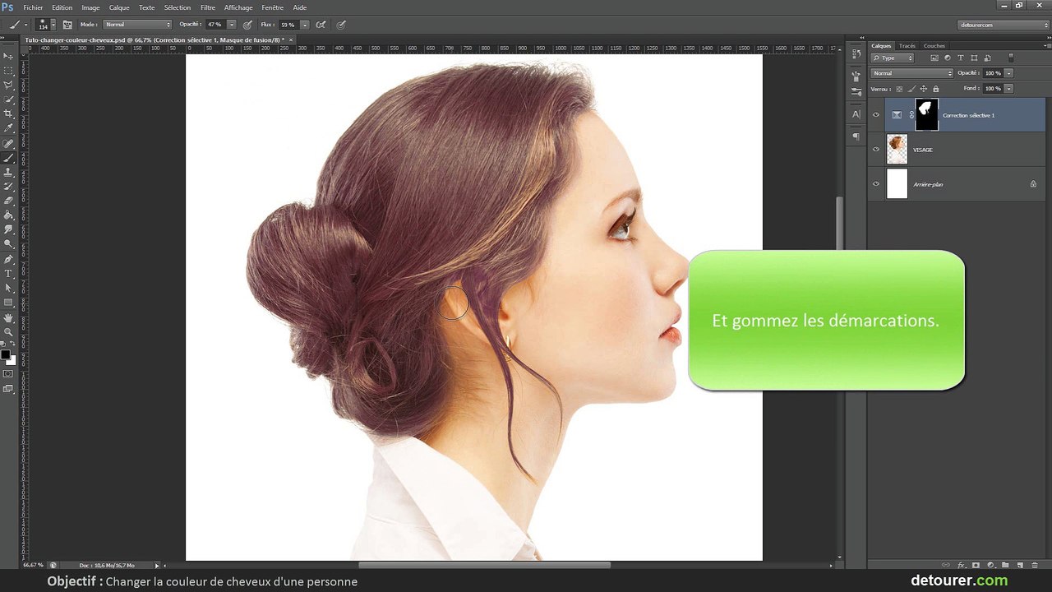Open the brush Mode dropdown
Image resolution: width=1052 pixels, height=592 pixels.
[138, 25]
